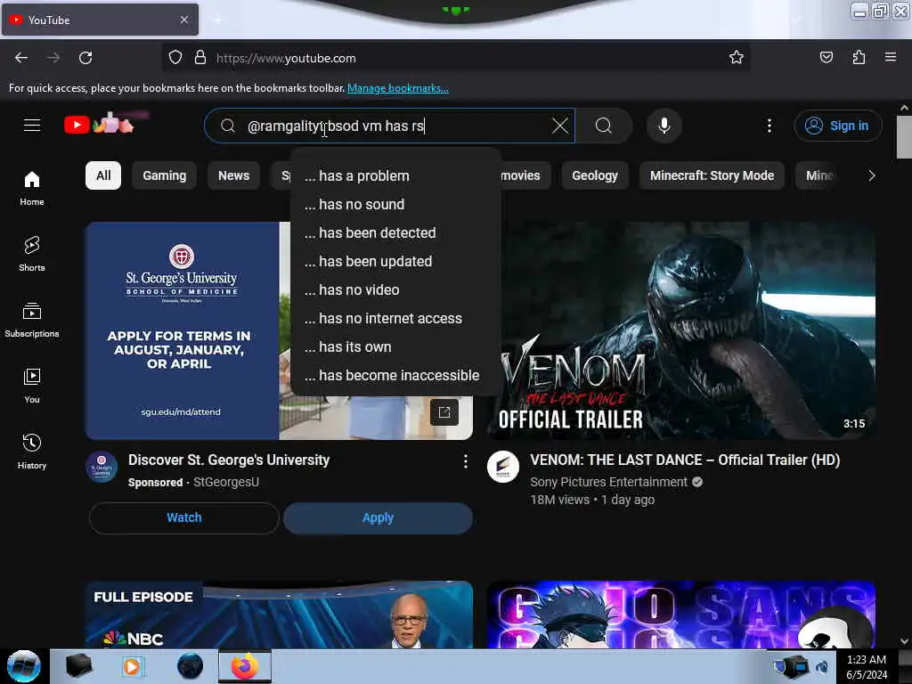The width and height of the screenshot is (912, 684).
Task: Open the NBC full episode thumbnail
Action: 279,615
